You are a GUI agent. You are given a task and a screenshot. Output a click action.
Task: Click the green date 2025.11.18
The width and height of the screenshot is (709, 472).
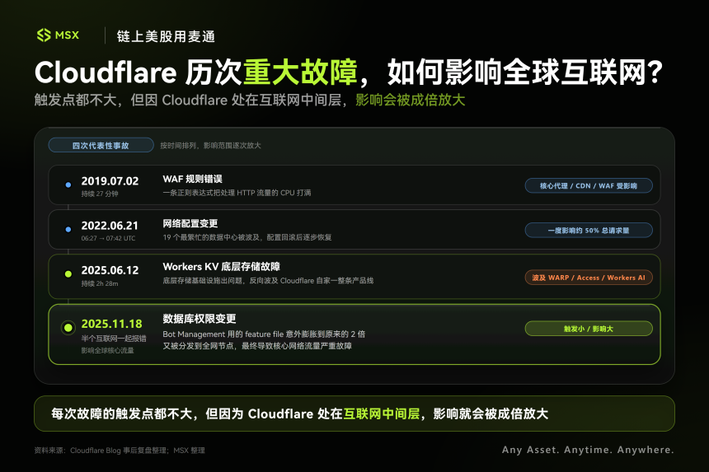pos(111,324)
